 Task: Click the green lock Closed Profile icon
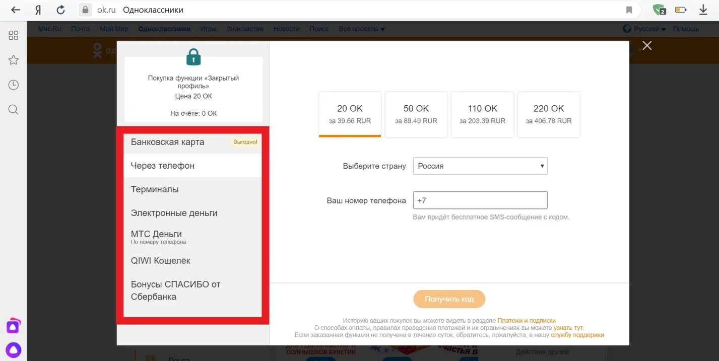(x=193, y=57)
